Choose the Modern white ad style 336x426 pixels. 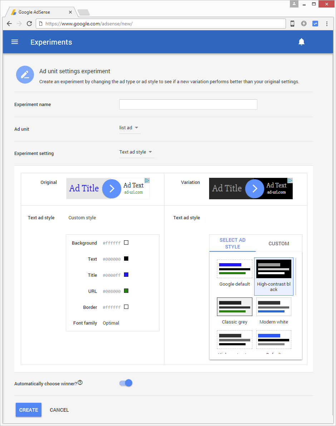click(274, 311)
